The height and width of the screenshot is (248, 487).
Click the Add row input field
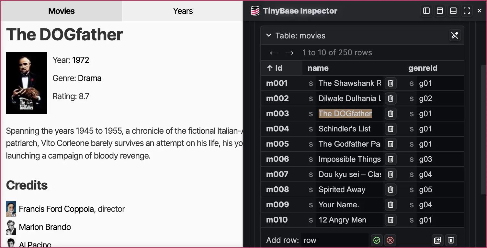click(x=335, y=240)
